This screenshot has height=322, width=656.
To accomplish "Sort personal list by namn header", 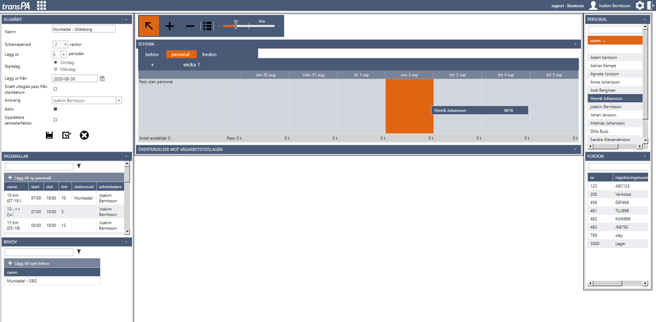I will (615, 41).
